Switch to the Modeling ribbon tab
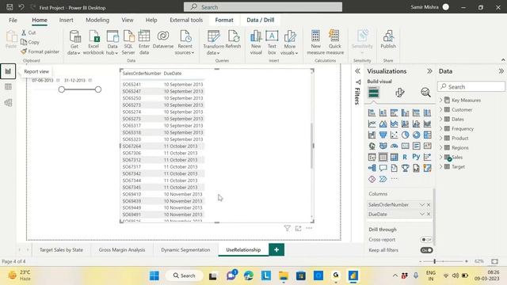This screenshot has height=285, width=507. [97, 20]
